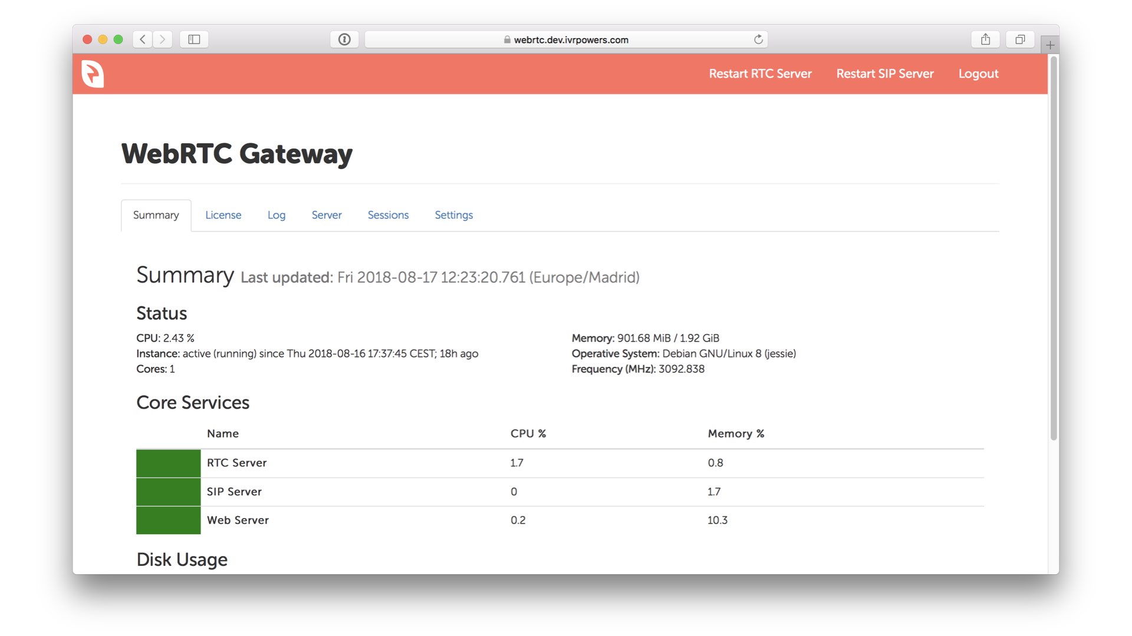Toggle the Safari sidebar button
The image size is (1132, 636).
pyautogui.click(x=194, y=39)
